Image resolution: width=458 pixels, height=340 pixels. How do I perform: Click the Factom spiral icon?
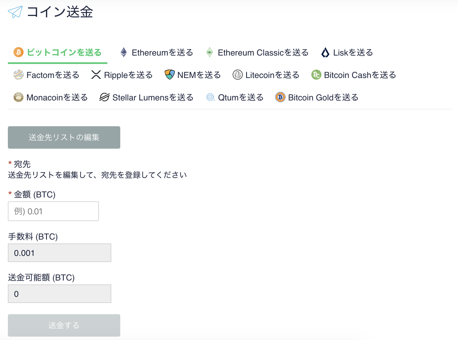pos(18,75)
